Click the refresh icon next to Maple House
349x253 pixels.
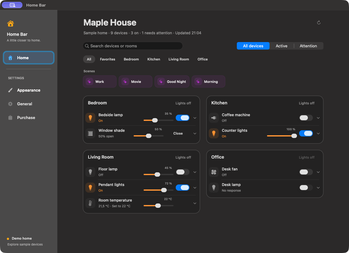(319, 22)
